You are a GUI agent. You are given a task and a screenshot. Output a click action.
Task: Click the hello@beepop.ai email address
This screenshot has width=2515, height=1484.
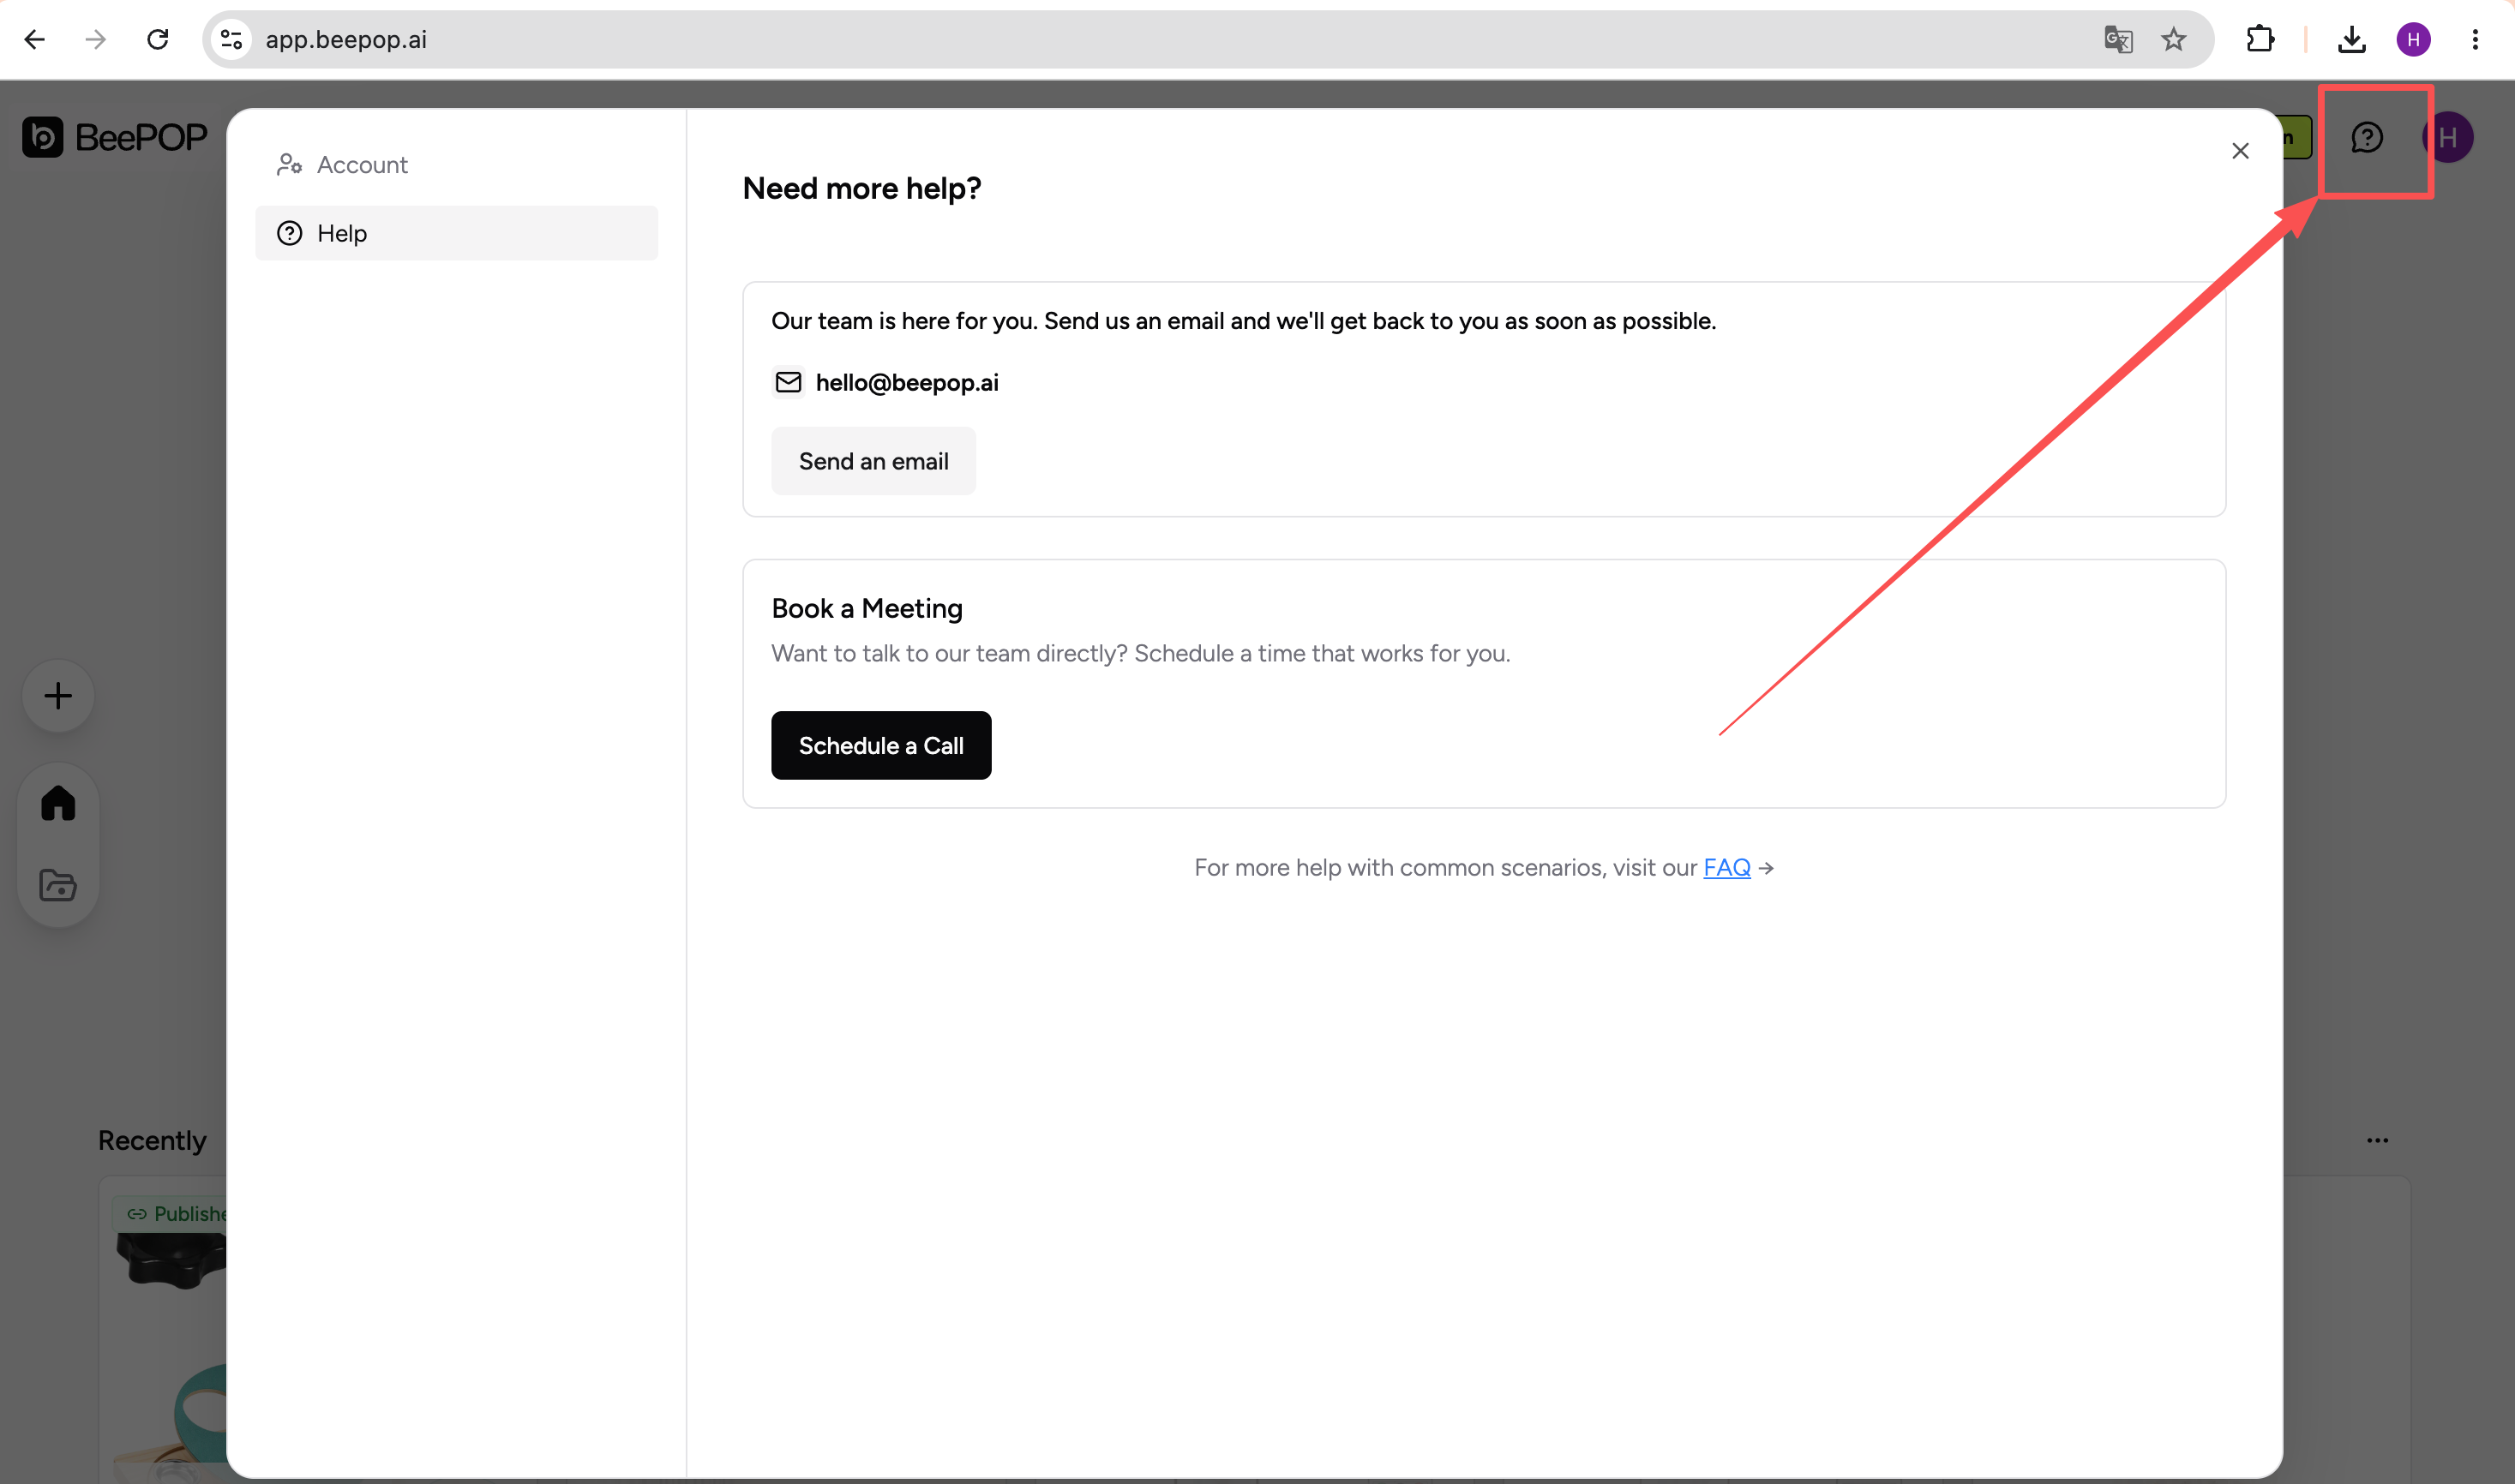pyautogui.click(x=908, y=383)
